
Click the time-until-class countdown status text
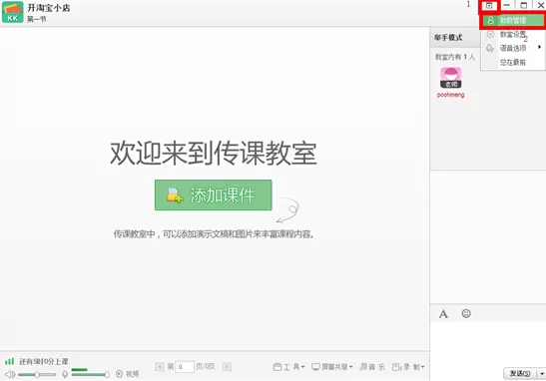click(x=44, y=361)
